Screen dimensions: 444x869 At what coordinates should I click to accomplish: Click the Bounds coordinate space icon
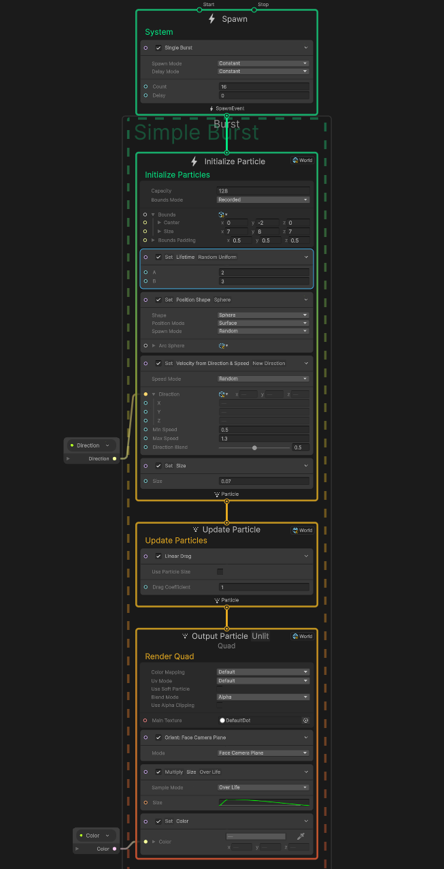coord(222,215)
